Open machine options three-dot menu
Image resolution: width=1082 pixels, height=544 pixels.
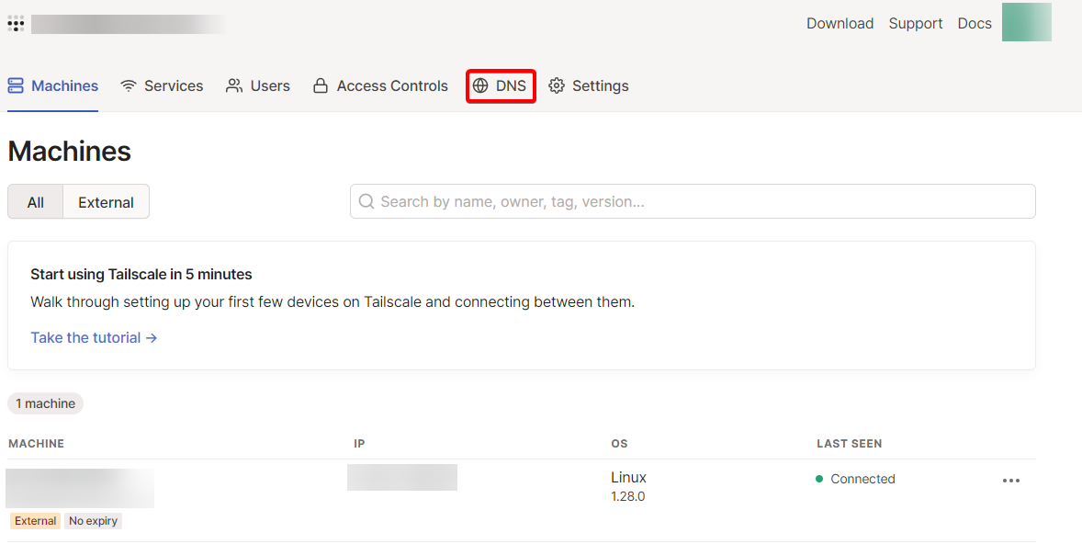(1011, 481)
